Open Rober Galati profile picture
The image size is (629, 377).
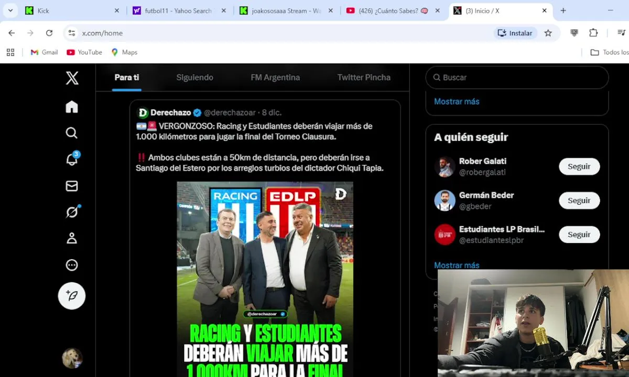[x=444, y=167]
